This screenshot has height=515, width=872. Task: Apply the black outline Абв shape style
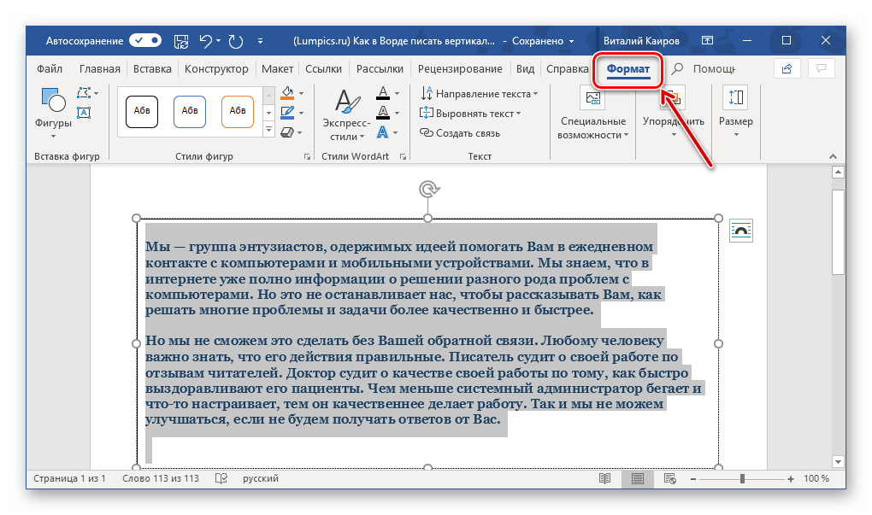(142, 111)
